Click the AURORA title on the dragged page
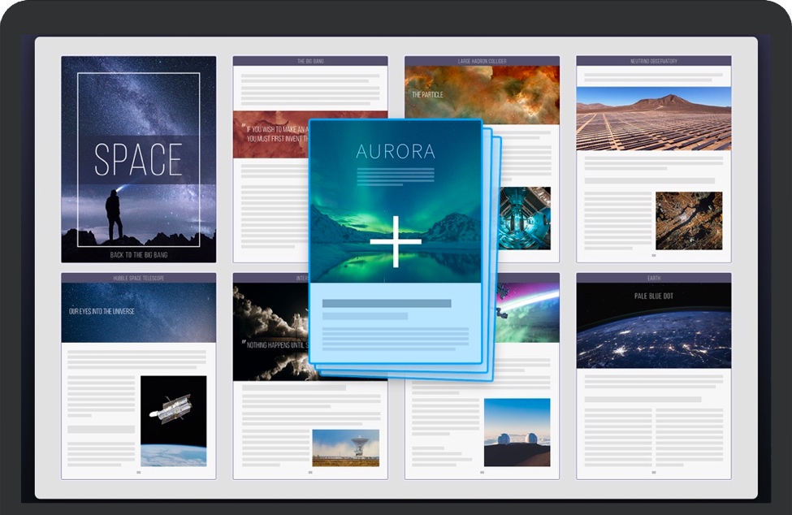792x515 pixels. pyautogui.click(x=396, y=151)
